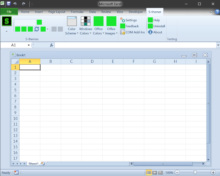Switch to the Data tab
The image size is (220, 176).
click(92, 12)
